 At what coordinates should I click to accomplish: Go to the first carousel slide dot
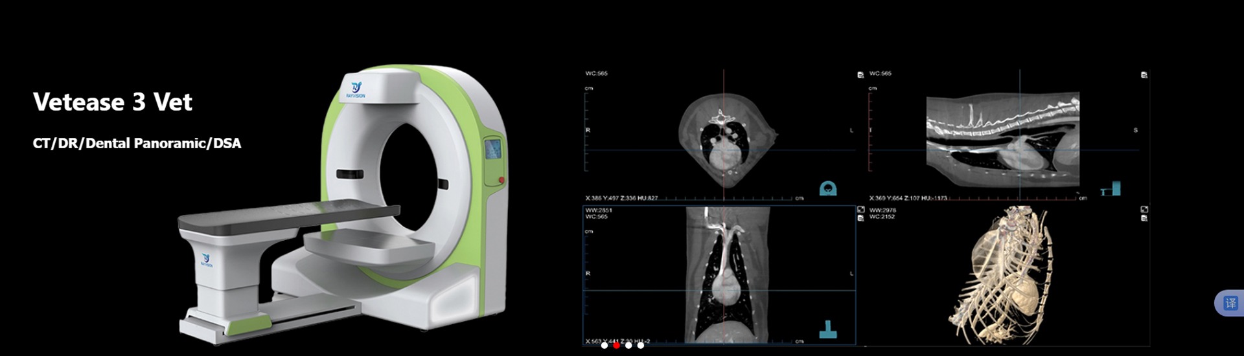pos(605,346)
